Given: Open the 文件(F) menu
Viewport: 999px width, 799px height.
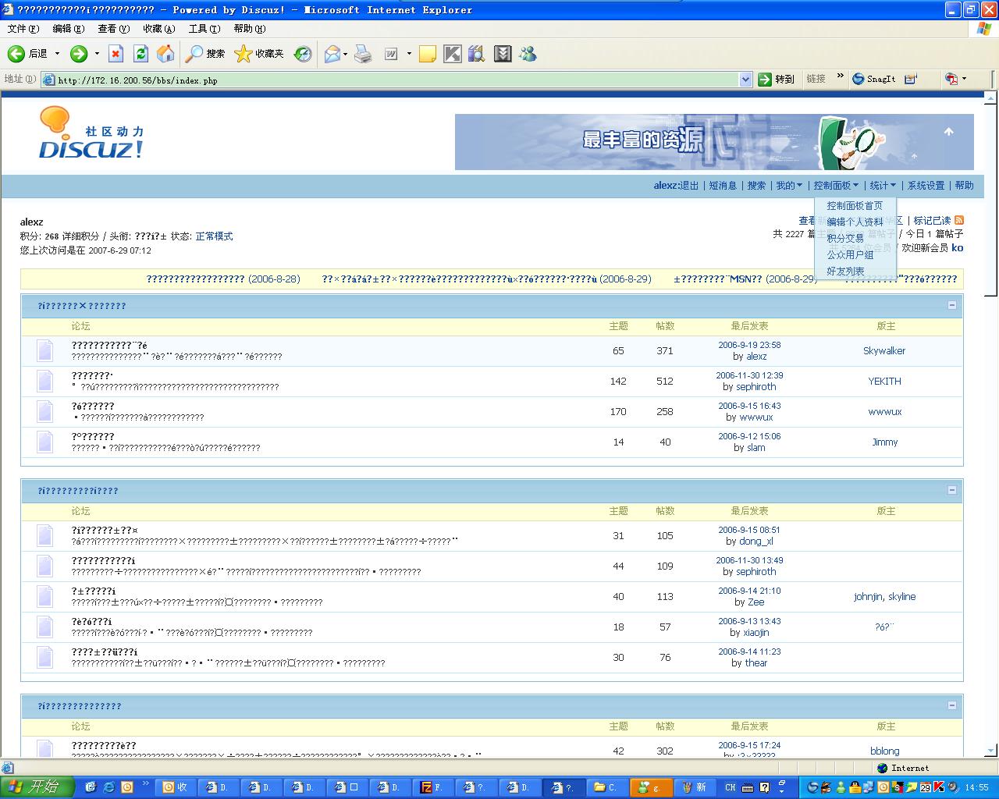Looking at the screenshot, I should click(23, 29).
